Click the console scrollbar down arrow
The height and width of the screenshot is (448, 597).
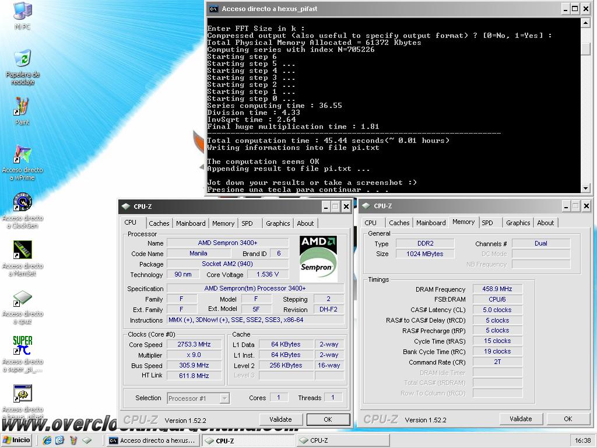click(585, 188)
